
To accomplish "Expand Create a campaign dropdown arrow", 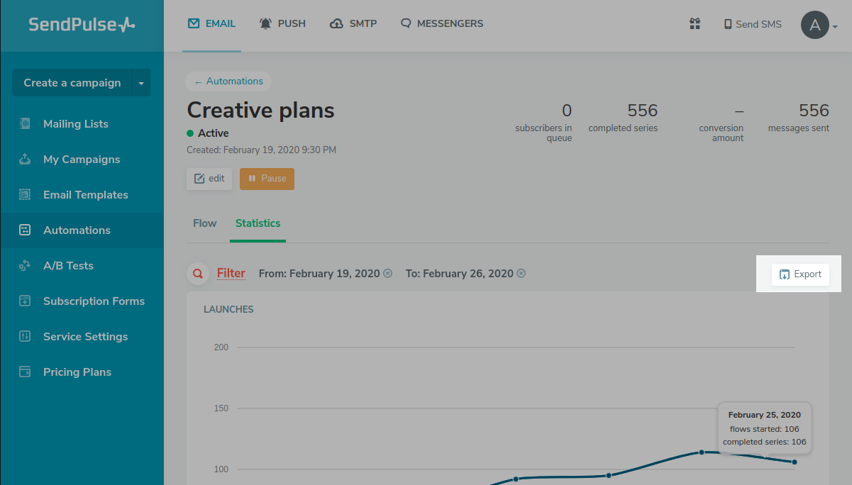I will (x=141, y=83).
